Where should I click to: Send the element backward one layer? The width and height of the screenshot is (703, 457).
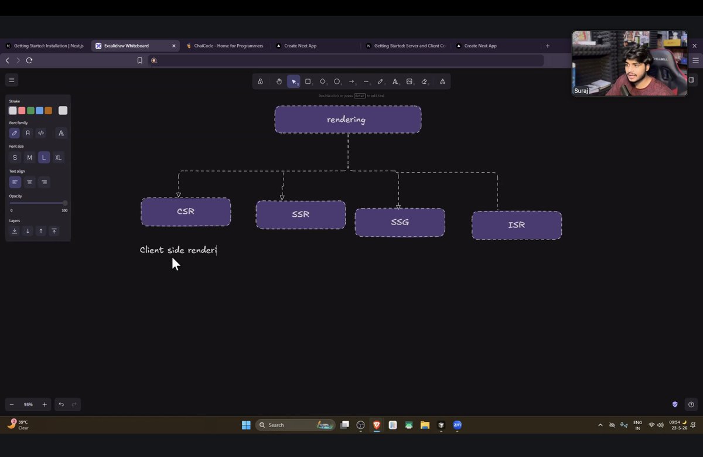[28, 231]
